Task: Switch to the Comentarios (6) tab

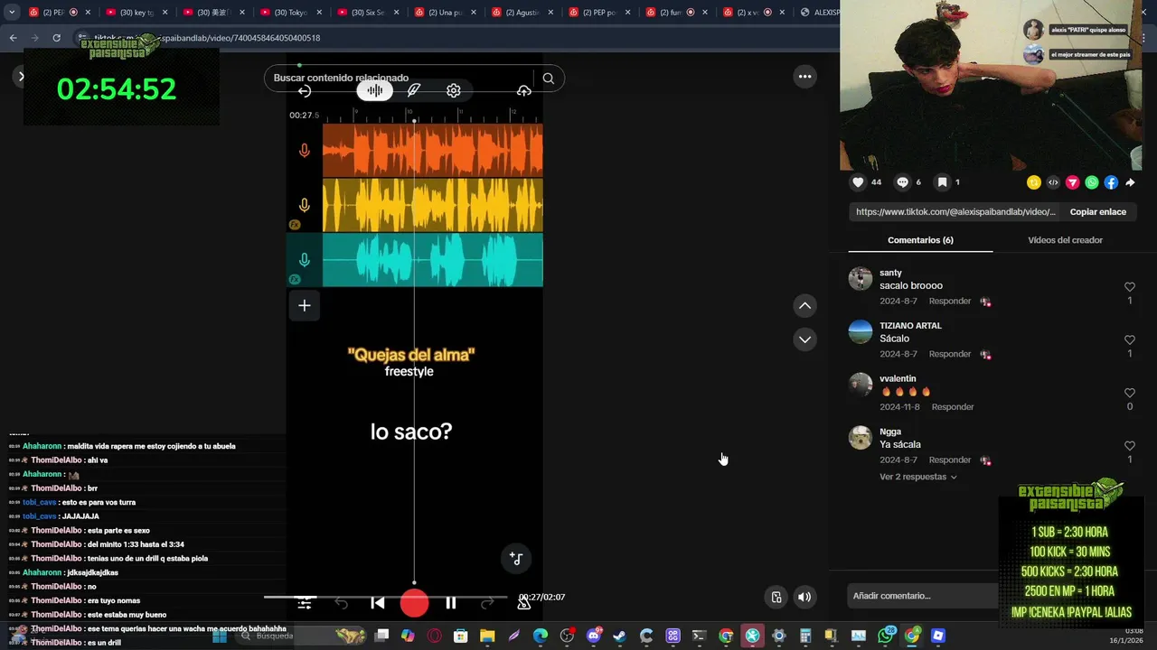Action: [920, 240]
